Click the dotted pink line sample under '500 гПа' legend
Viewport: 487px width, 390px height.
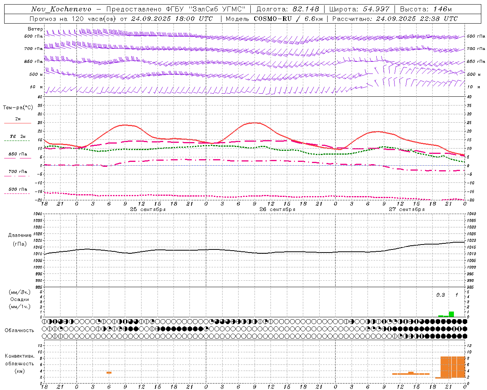(17, 194)
